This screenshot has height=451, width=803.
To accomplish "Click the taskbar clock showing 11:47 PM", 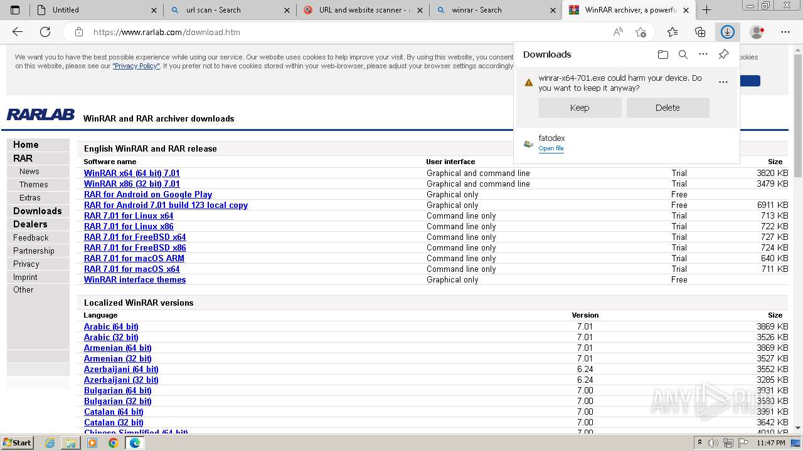I will [770, 443].
